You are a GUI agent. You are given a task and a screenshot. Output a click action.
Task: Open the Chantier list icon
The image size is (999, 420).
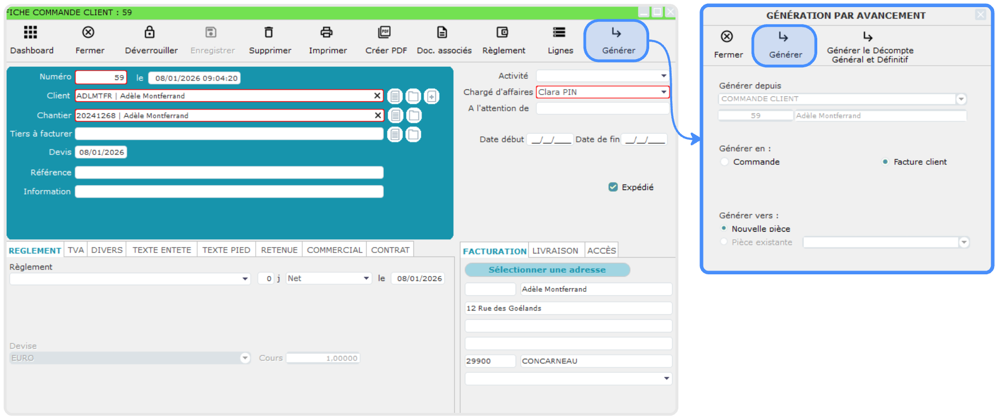click(395, 116)
